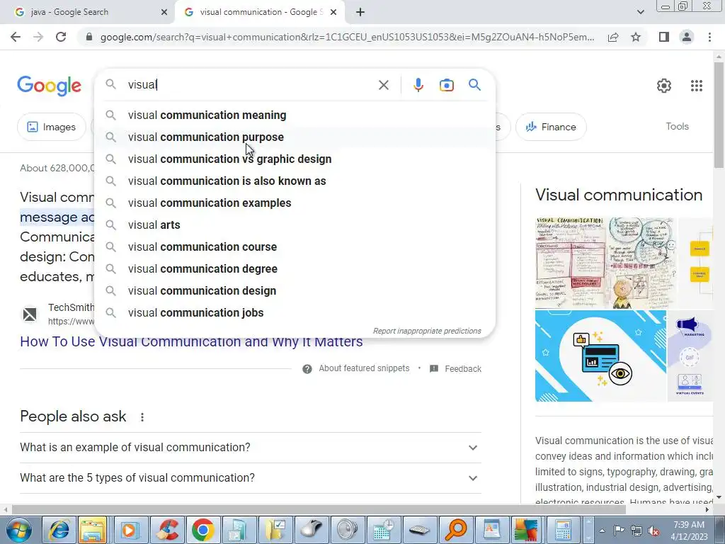The width and height of the screenshot is (725, 544).
Task: Open Search by image camera icon
Action: point(446,85)
